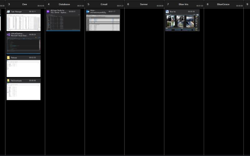Open the dbForge Studio window preview
The height and width of the screenshot is (156, 250).
pos(63,22)
